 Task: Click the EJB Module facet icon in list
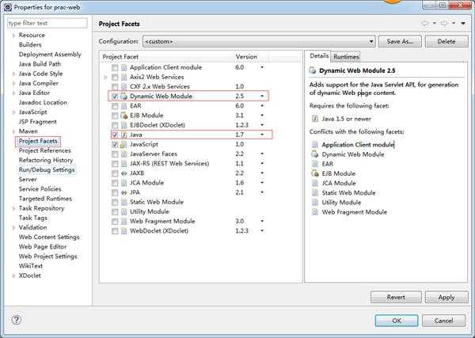(124, 116)
